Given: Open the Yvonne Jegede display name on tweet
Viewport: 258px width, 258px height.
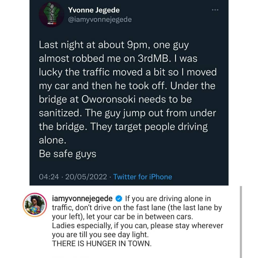Looking at the screenshot, I should (94, 10).
